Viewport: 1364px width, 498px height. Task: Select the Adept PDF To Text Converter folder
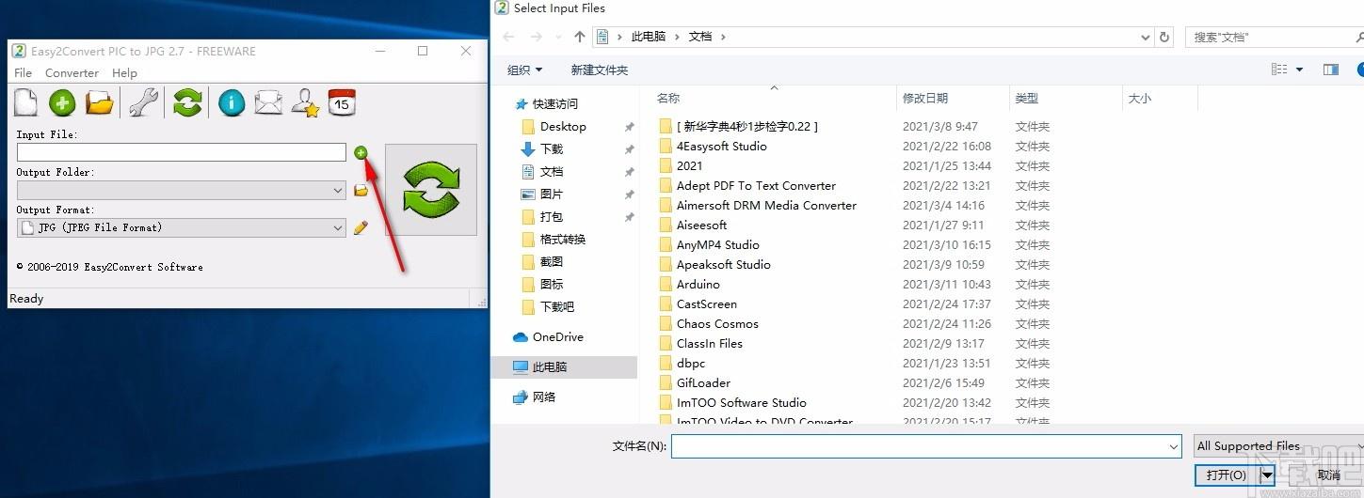coord(756,186)
